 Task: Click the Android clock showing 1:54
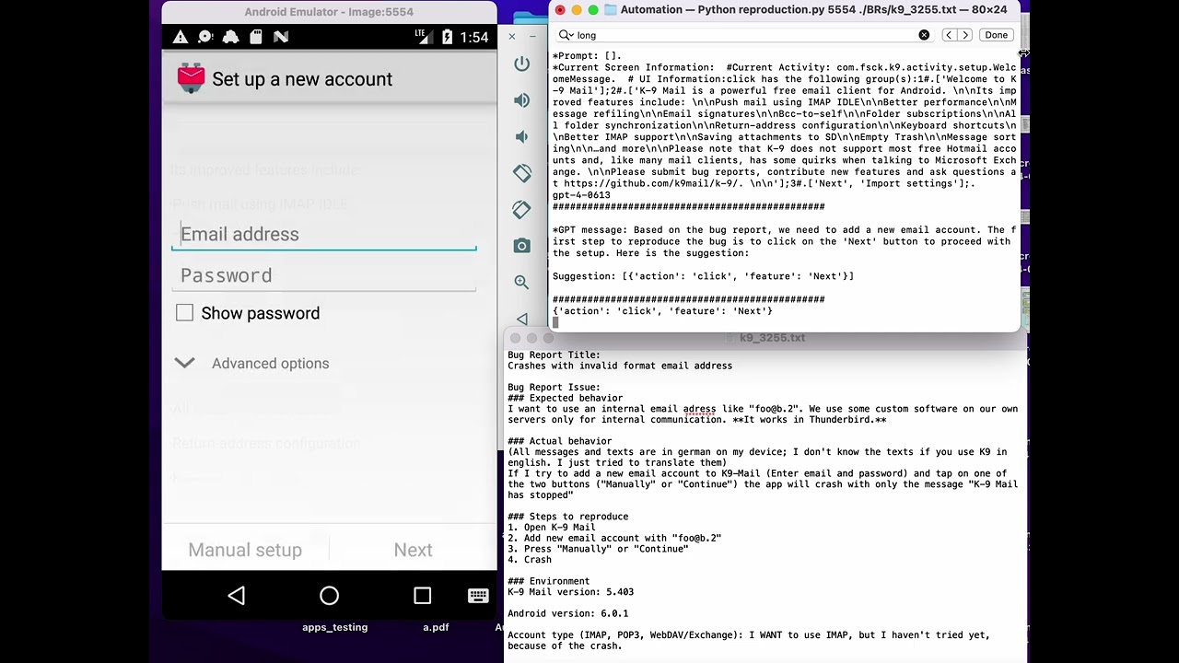click(x=473, y=37)
